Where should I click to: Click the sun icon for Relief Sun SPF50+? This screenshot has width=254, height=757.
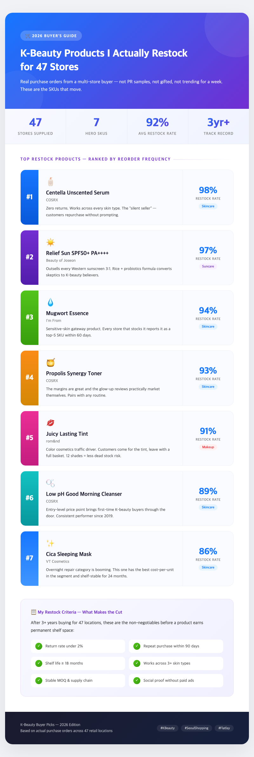50,242
